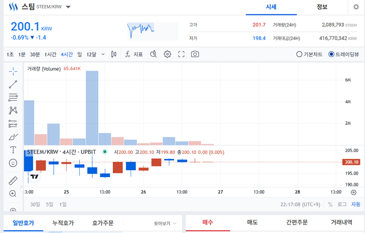The width and height of the screenshot is (365, 233).
Task: Select the brush drawing tool
Action: click(x=13, y=137)
